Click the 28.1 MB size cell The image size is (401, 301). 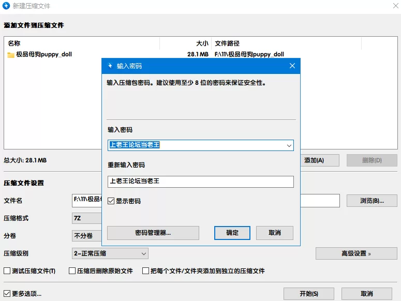click(198, 54)
